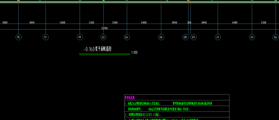Select 3800 dimension between axes 26 and 28

(x=174, y=23)
